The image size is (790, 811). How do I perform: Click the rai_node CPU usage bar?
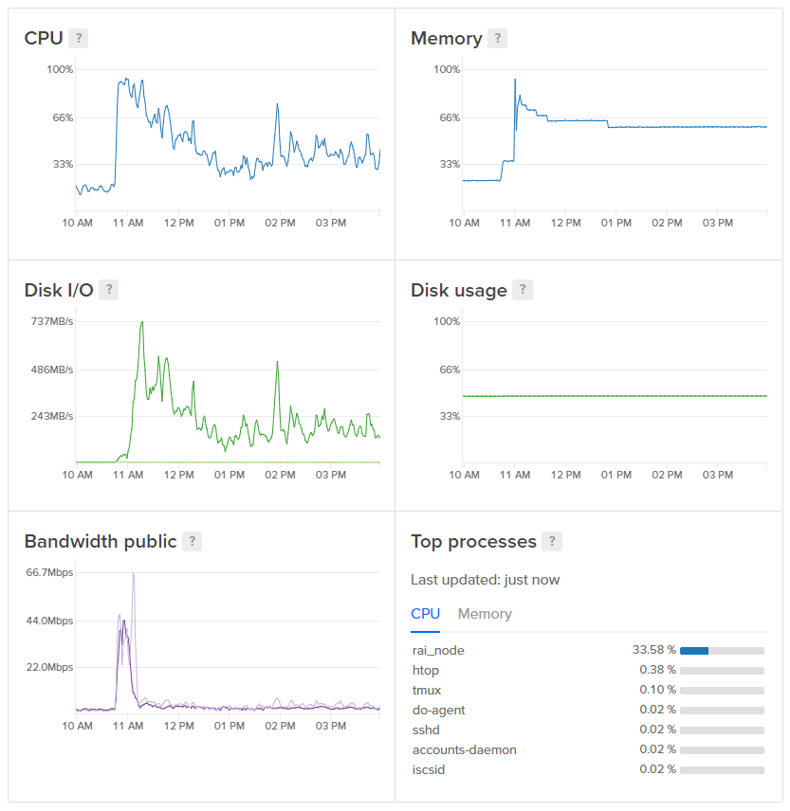[x=722, y=651]
